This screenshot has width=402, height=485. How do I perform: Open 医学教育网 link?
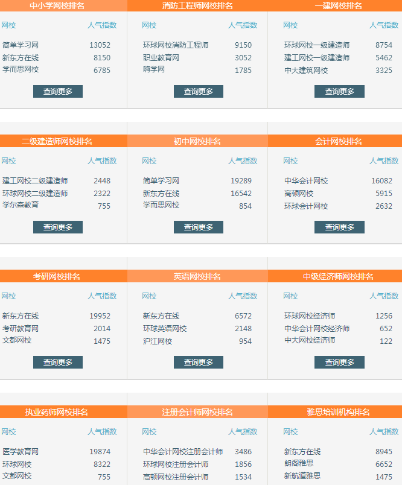point(21,452)
